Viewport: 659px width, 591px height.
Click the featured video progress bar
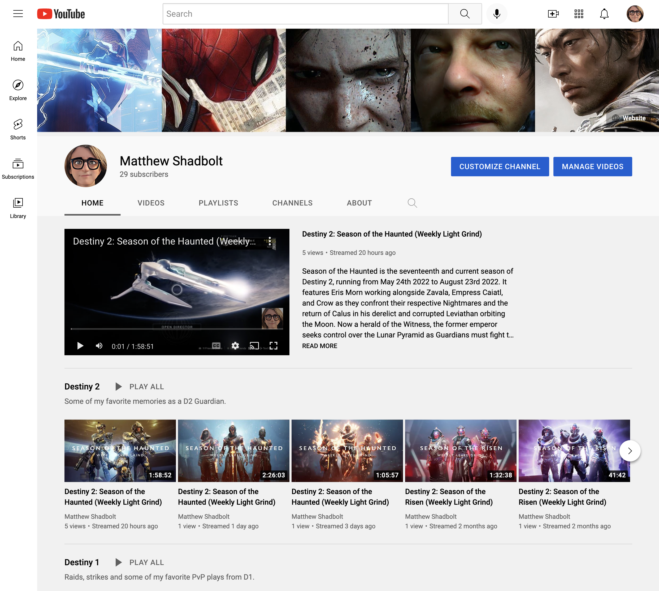click(177, 329)
